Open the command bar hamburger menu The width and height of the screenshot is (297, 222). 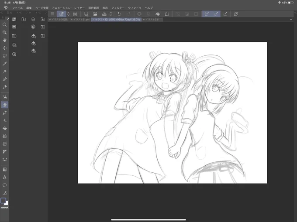pyautogui.click(x=52, y=14)
